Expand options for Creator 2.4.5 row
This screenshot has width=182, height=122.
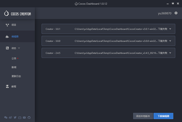point(170,53)
